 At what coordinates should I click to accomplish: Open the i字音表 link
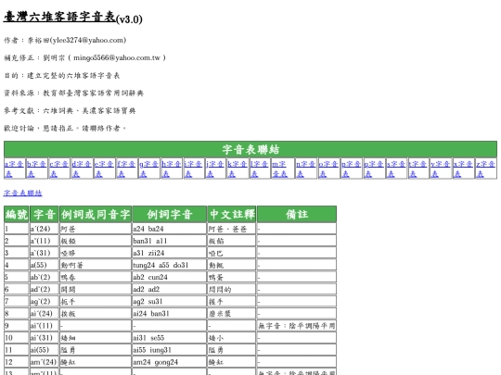[x=193, y=169]
